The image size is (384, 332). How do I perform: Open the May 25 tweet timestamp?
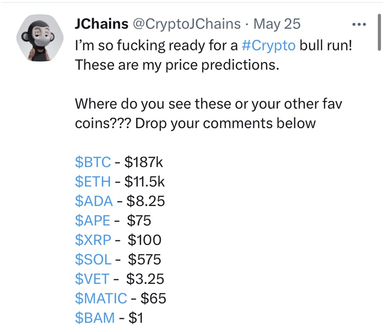(277, 24)
